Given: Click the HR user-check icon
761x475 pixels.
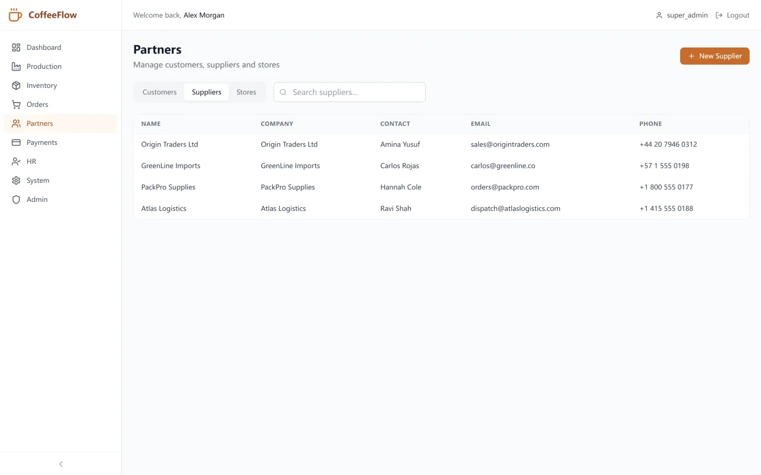Looking at the screenshot, I should click(16, 161).
